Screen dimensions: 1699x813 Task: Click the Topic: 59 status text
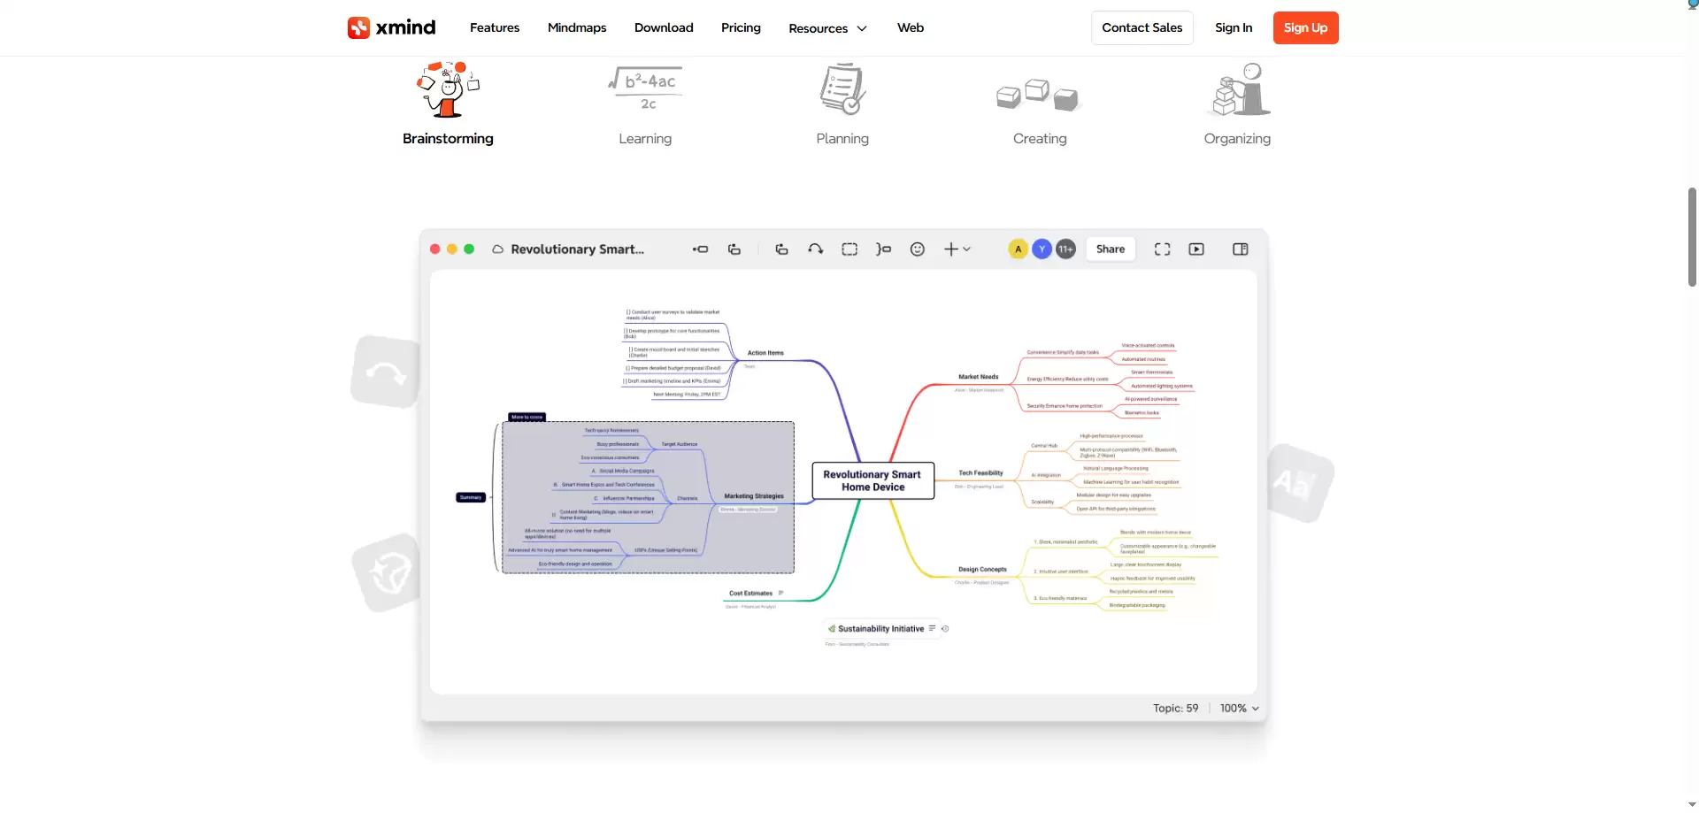[x=1175, y=709]
